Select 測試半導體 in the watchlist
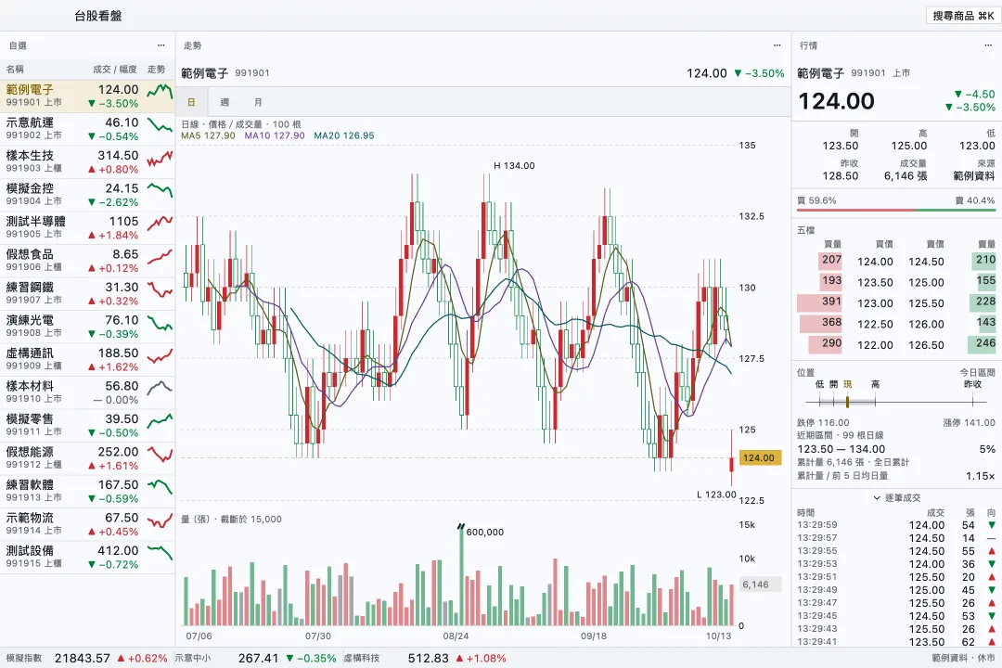Image resolution: width=1002 pixels, height=668 pixels. 87,227
